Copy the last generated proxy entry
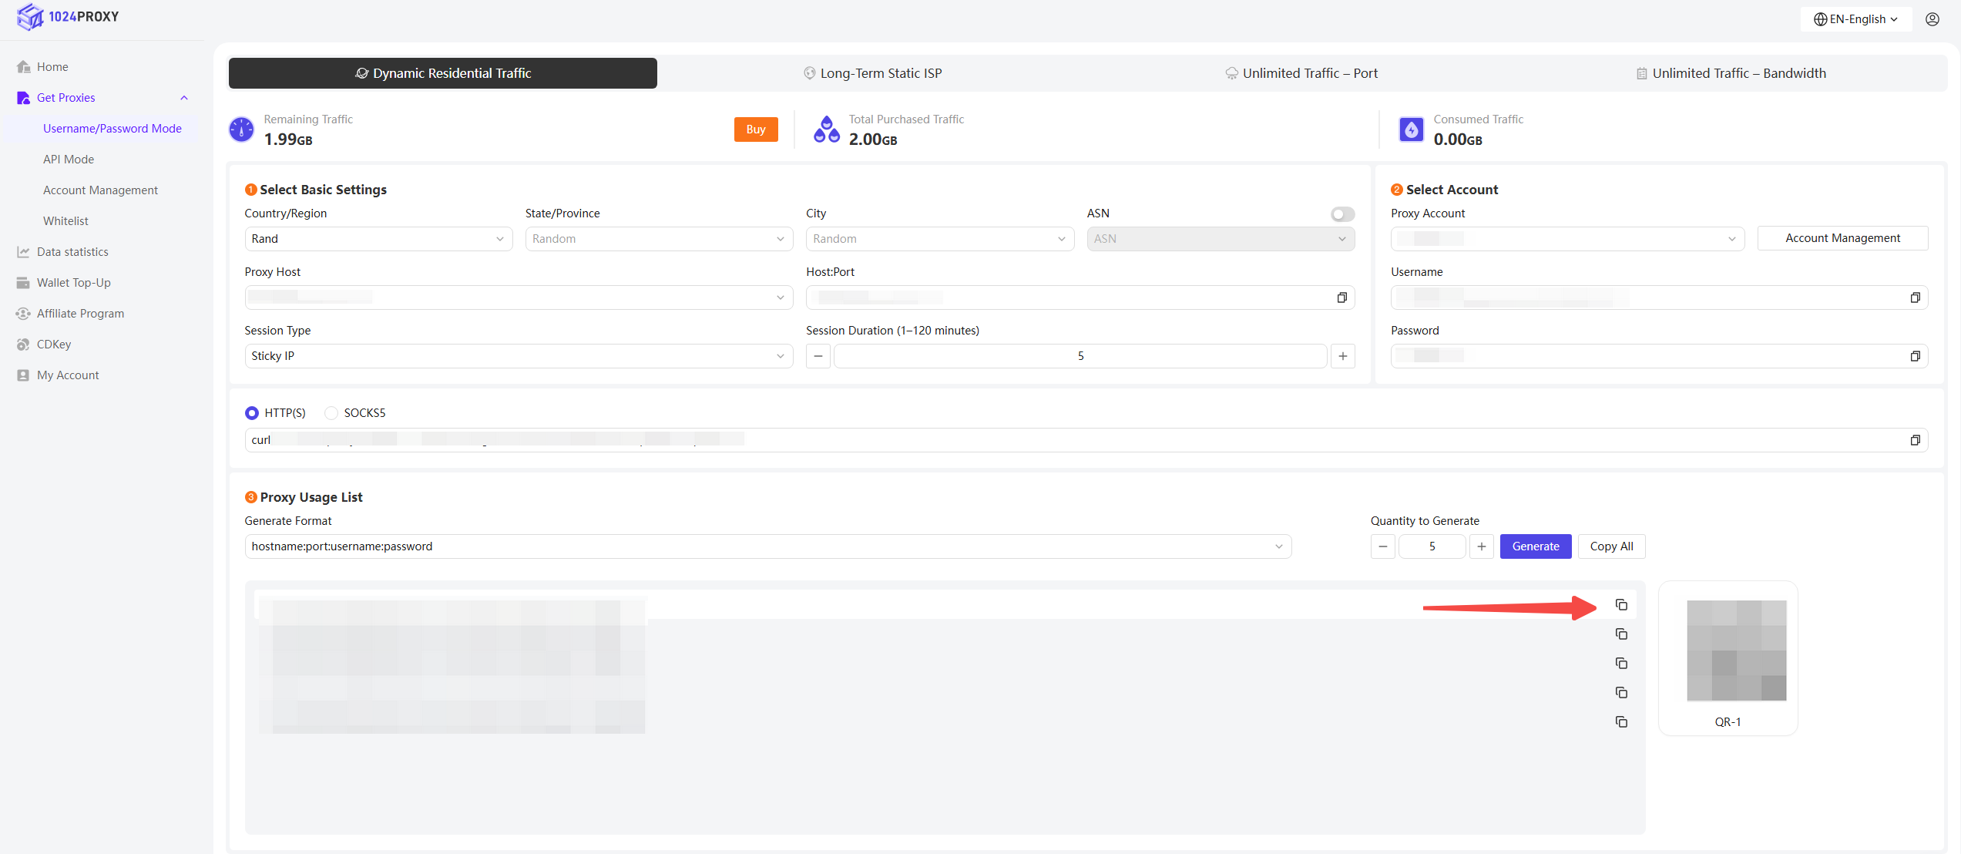1961x854 pixels. pos(1621,722)
